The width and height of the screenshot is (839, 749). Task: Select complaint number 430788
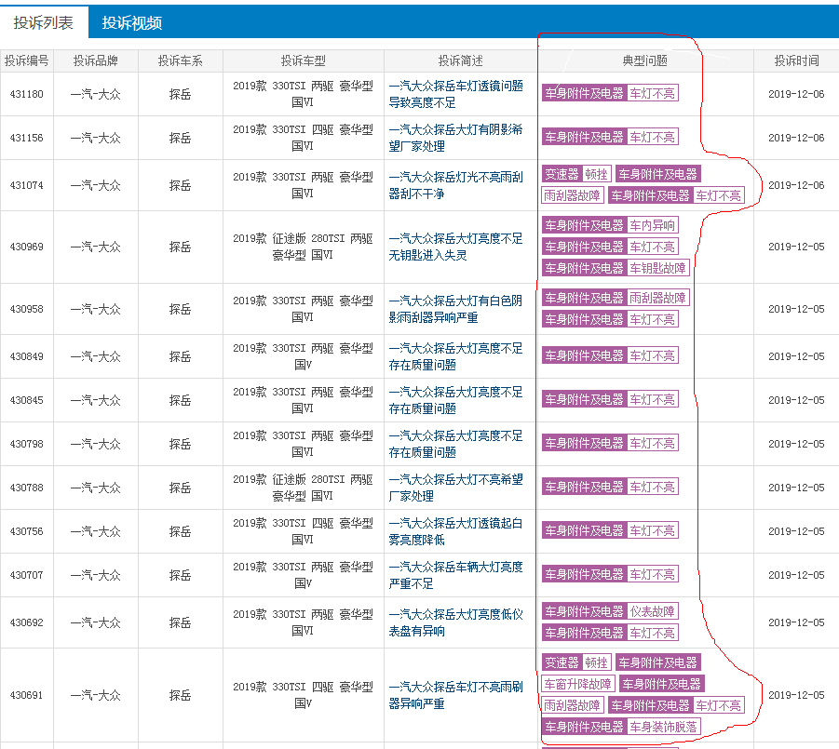pos(27,488)
